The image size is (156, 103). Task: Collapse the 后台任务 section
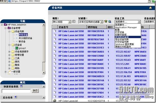(x=44, y=97)
